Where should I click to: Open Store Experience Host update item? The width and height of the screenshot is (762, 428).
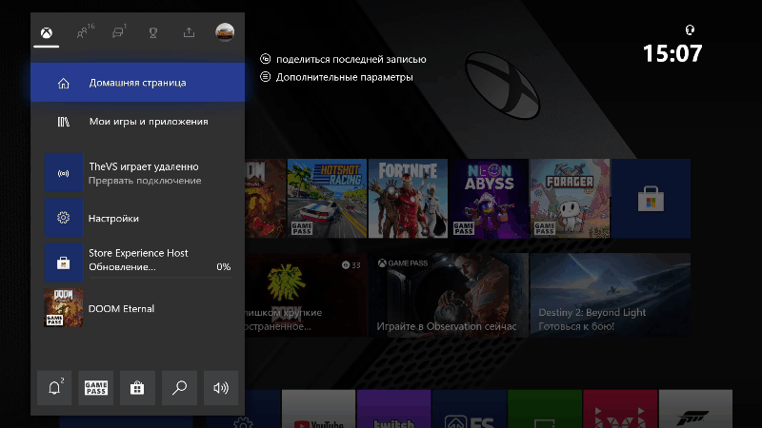pos(137,263)
